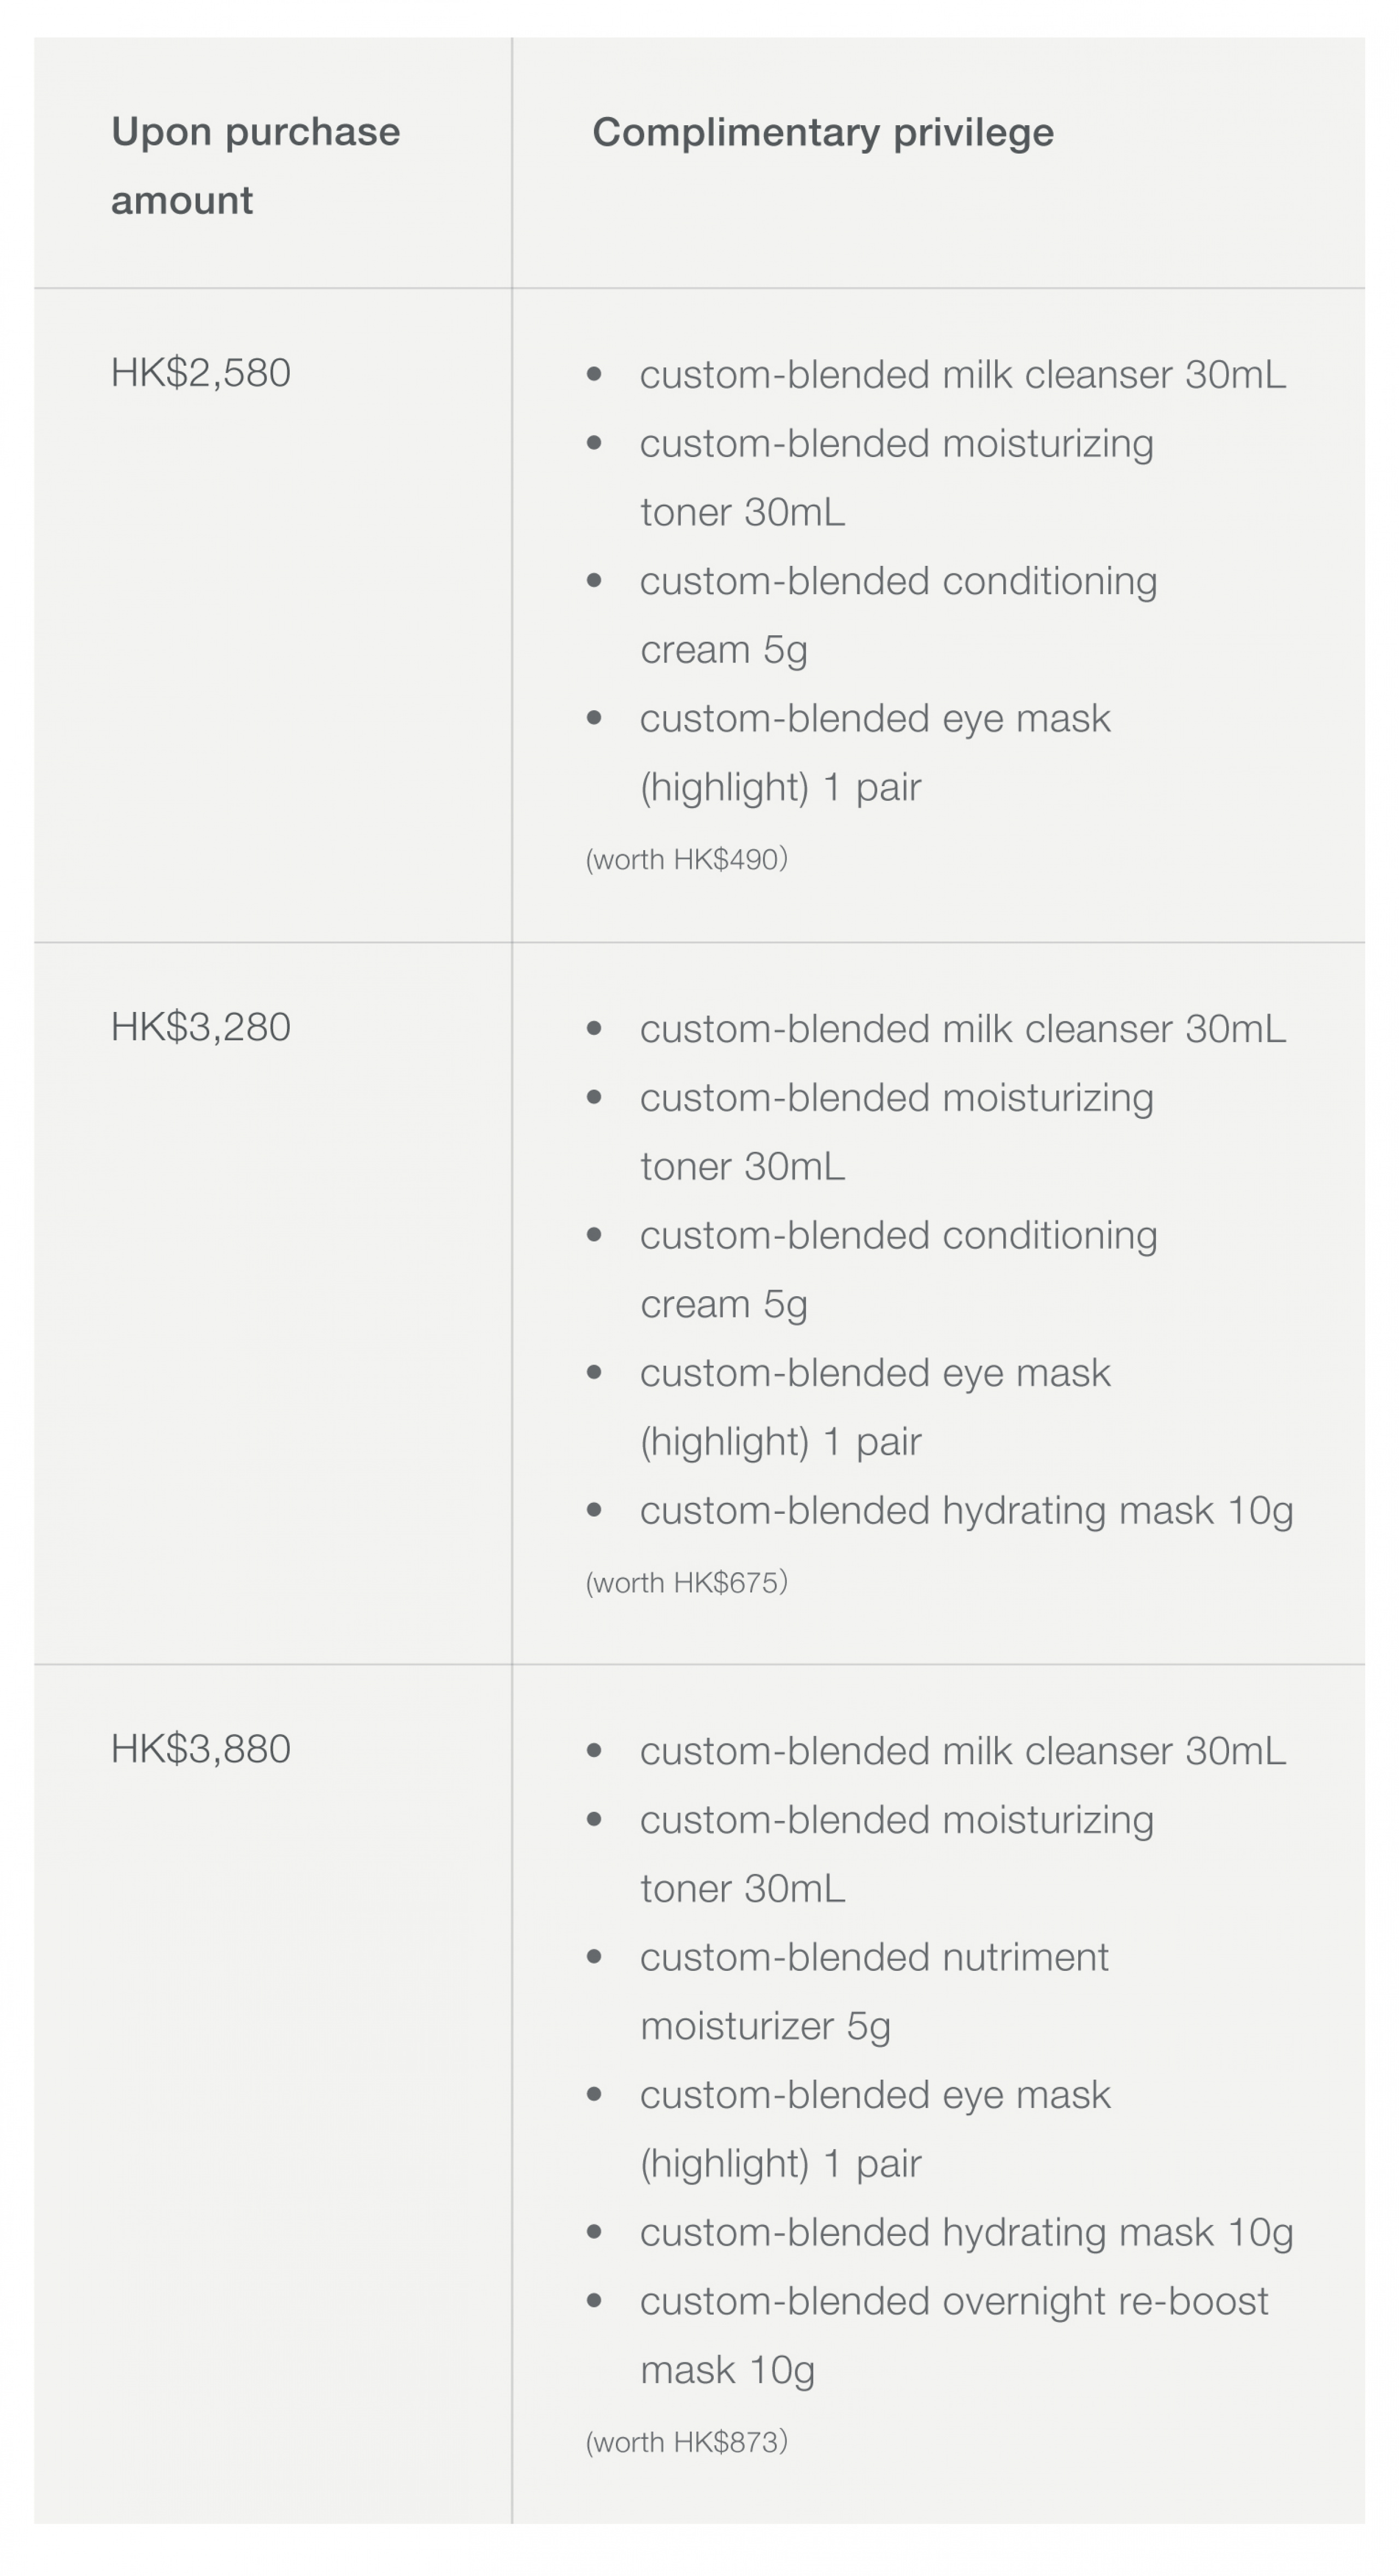Click milk cleanser 30mL in HK$3,880 row
Screen dimensions: 1399x2576
[x=962, y=1751]
